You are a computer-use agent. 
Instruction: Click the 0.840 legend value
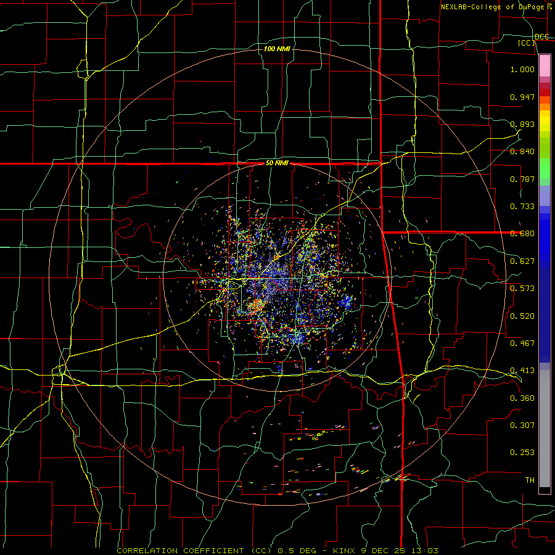click(522, 152)
